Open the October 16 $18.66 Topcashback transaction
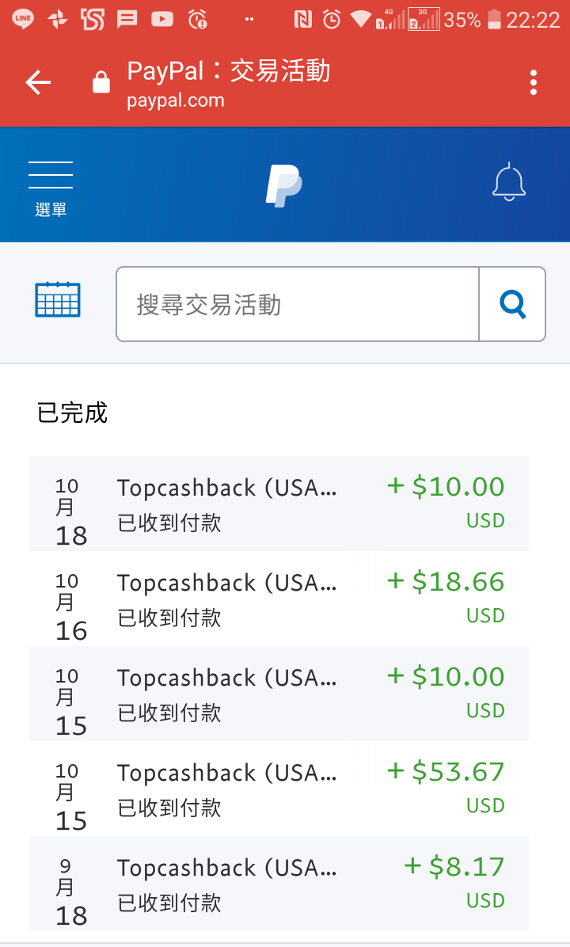Image resolution: width=570 pixels, height=947 pixels. [x=279, y=599]
